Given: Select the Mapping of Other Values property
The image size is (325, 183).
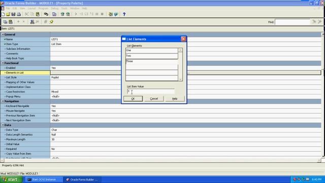Looking at the screenshot, I should coord(161,82).
